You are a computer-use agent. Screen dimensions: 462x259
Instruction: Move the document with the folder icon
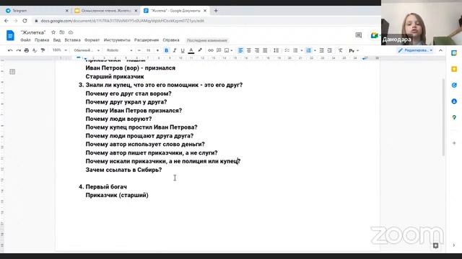[x=62, y=32]
